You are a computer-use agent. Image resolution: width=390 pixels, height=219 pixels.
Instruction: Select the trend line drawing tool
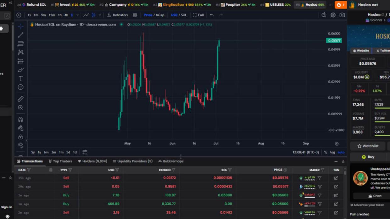pyautogui.click(x=20, y=35)
